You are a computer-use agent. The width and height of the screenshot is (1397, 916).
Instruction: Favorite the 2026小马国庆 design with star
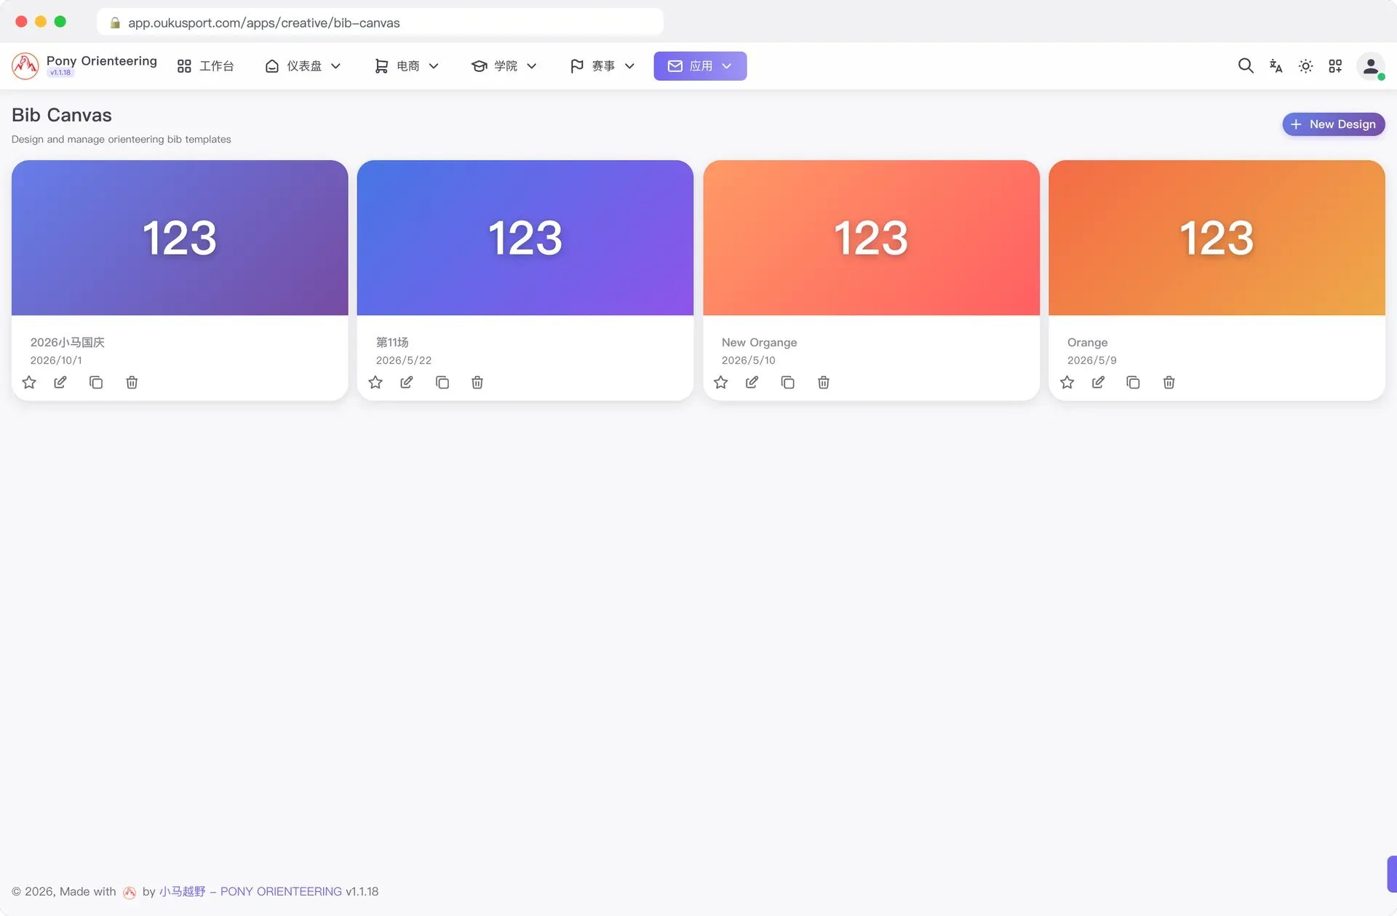click(29, 382)
